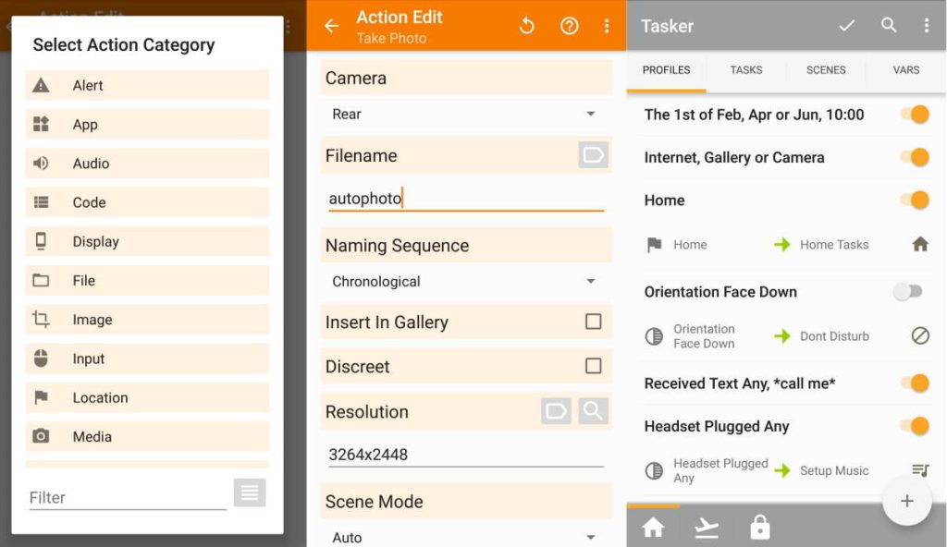This screenshot has height=547, width=947.
Task: Open the File folder icon
Action: pos(41,280)
